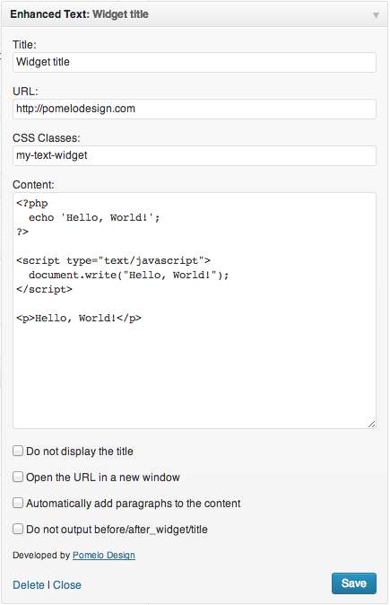This screenshot has height=605, width=390.
Task: Click the php echo line in Content
Action: [94, 217]
